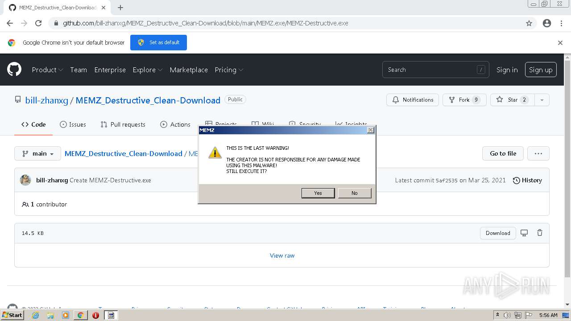
Task: Click Go to file button
Action: 503,153
